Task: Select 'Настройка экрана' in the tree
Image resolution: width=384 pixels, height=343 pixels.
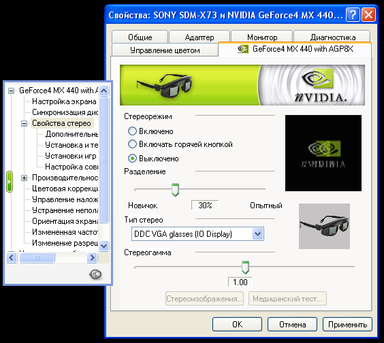Action: click(64, 101)
